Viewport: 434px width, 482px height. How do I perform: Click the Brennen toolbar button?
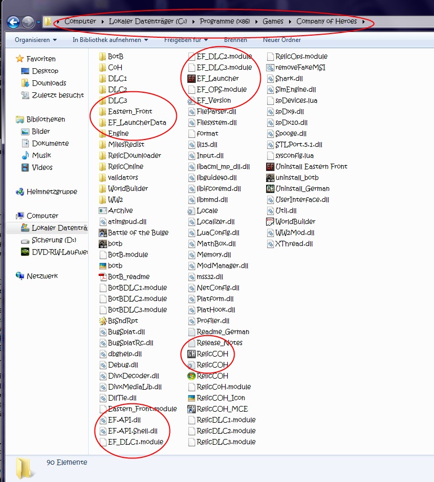tap(235, 40)
